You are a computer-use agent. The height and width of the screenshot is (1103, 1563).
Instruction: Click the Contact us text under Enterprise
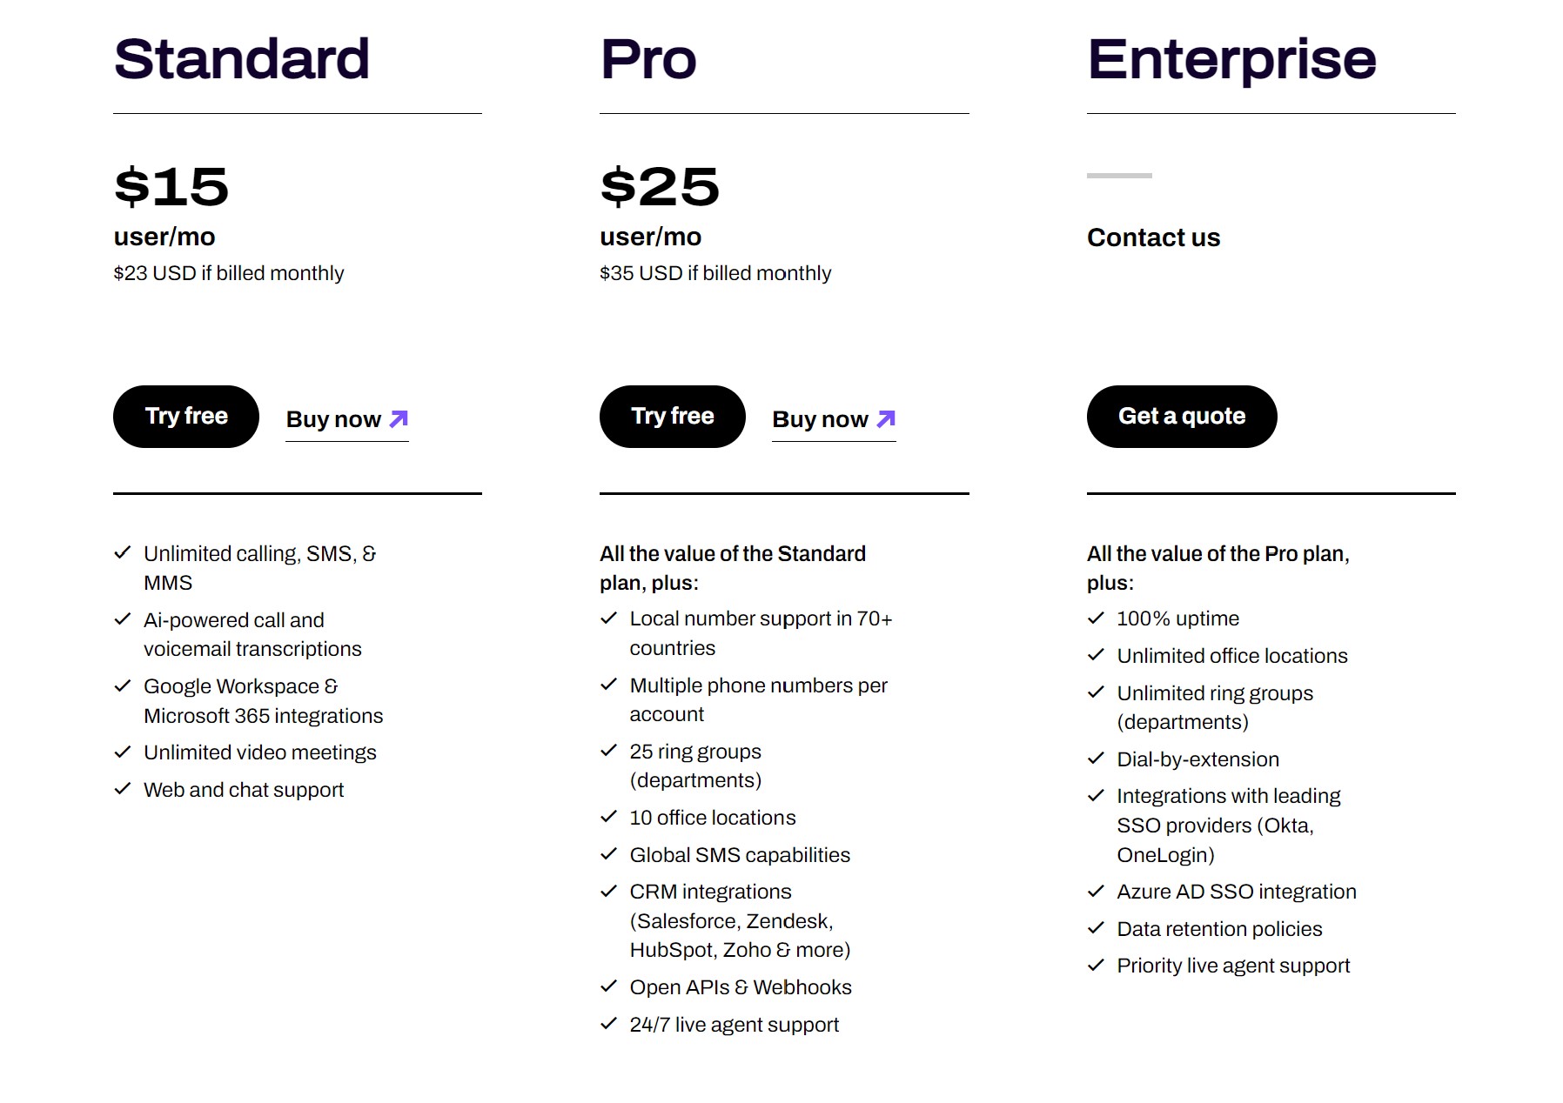point(1153,237)
